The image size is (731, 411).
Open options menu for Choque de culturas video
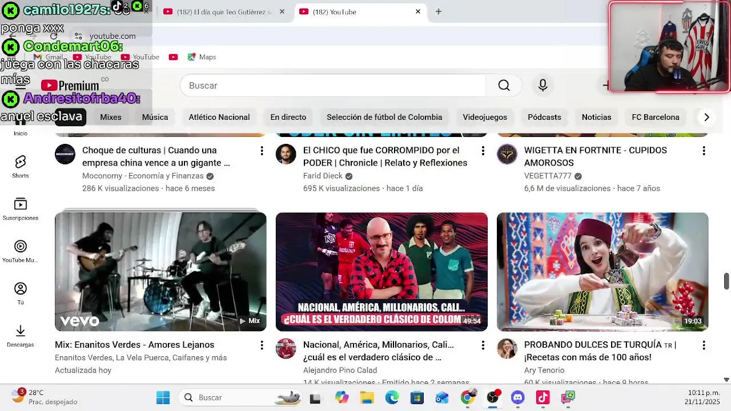tap(262, 151)
